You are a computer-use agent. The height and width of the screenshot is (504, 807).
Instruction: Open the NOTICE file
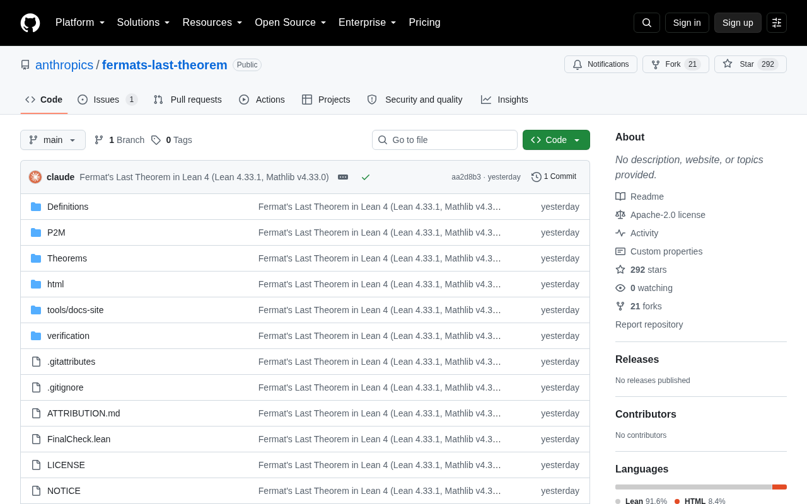tap(64, 491)
